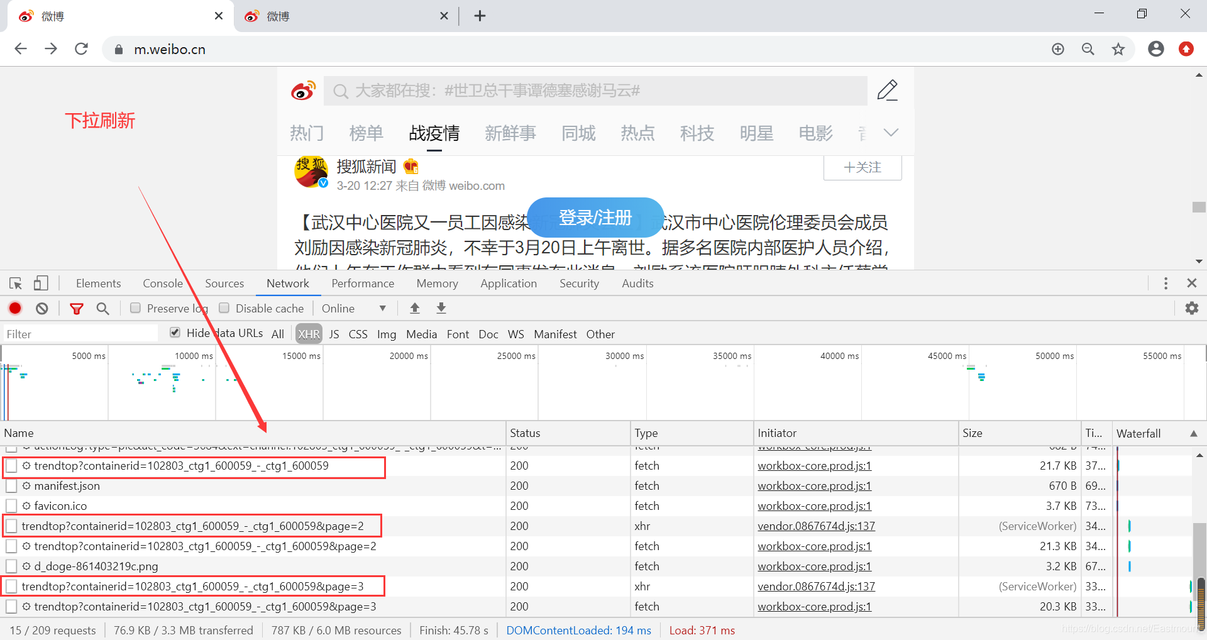1207x640 pixels.
Task: Open workbox-core.prod.js:1 link in manifest.json row
Action: tap(814, 486)
